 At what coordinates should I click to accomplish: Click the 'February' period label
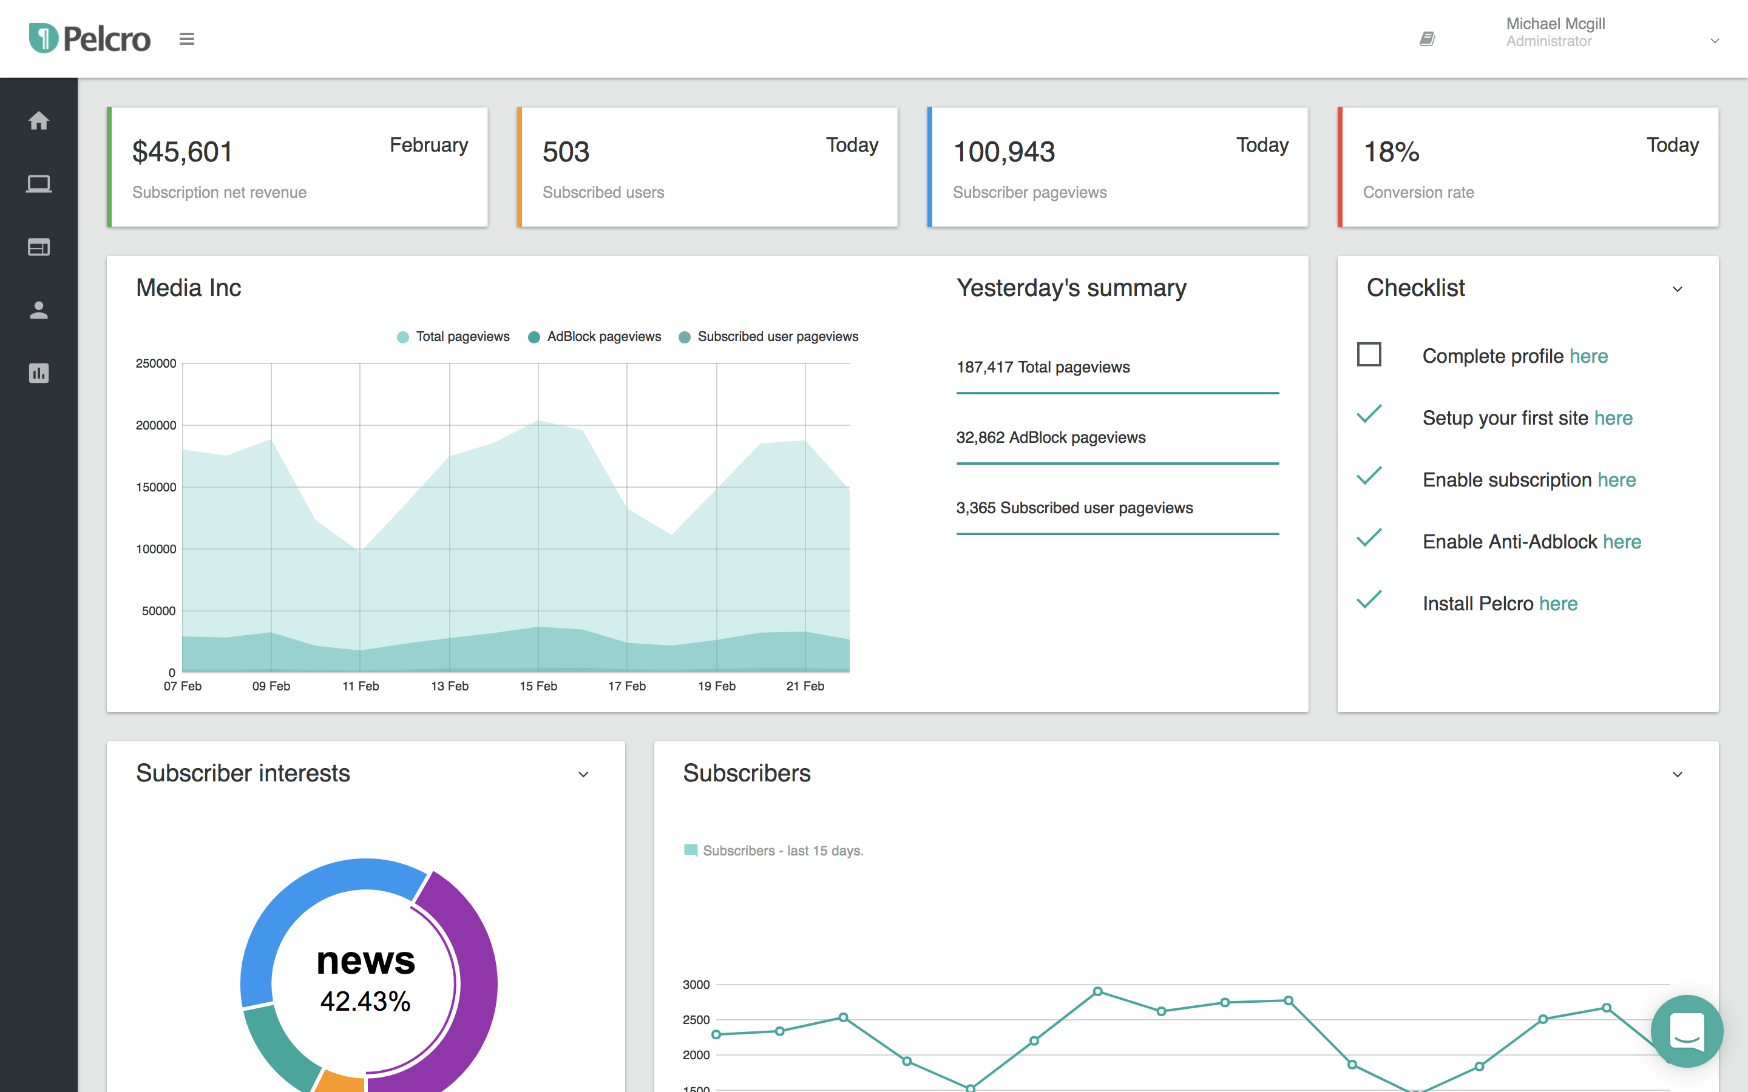(x=429, y=145)
